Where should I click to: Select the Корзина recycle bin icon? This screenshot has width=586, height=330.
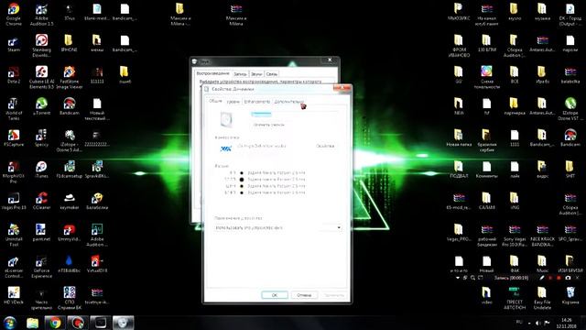click(570, 295)
